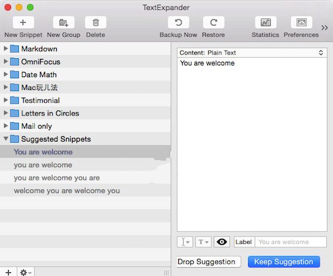
Task: Expand the Date Math group triangle
Action: coord(6,74)
